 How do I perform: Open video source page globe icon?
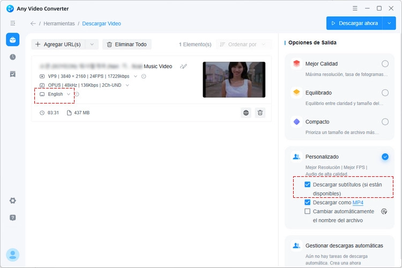tap(246, 113)
